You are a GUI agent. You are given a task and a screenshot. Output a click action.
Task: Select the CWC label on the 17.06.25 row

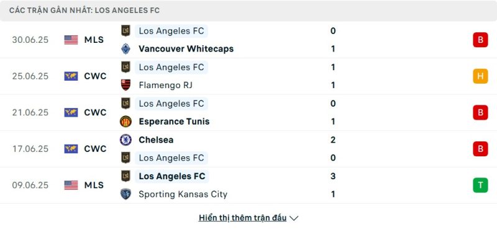pos(95,149)
